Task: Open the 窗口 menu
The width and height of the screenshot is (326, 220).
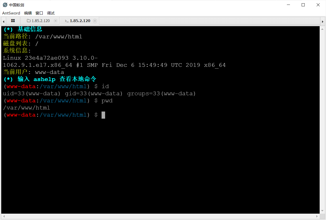Action: click(39, 13)
